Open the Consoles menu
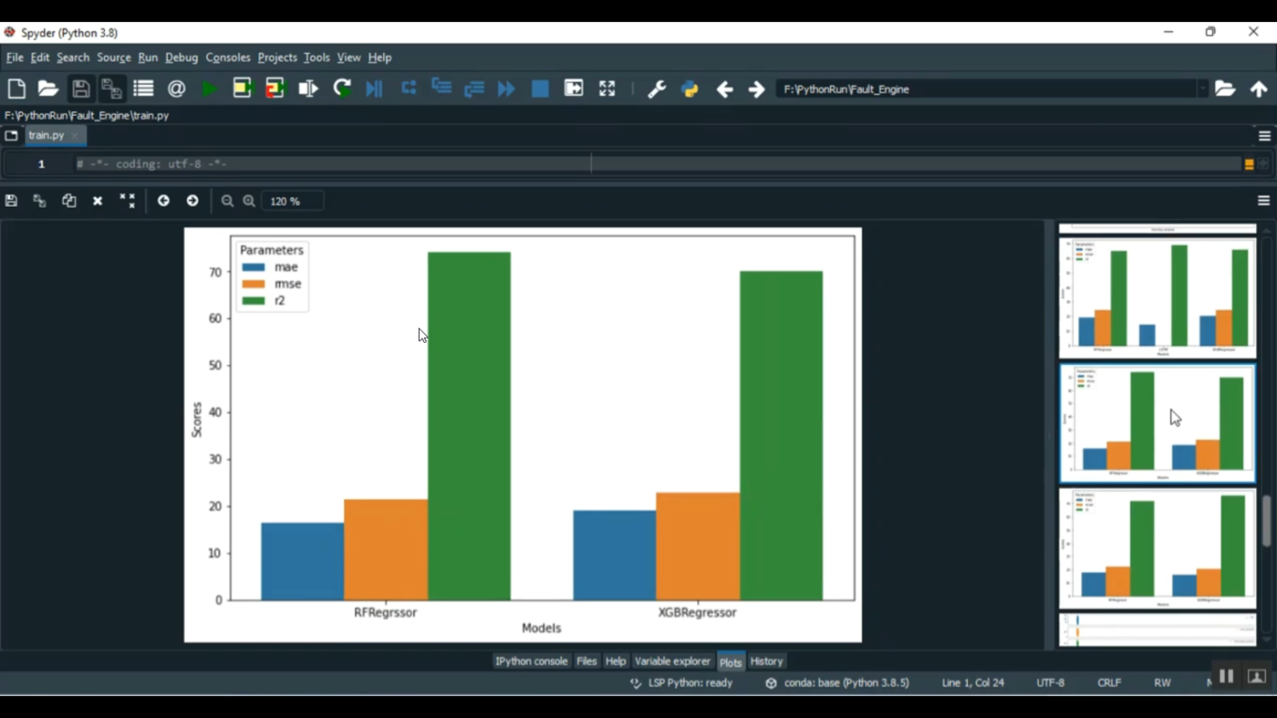 pyautogui.click(x=227, y=58)
